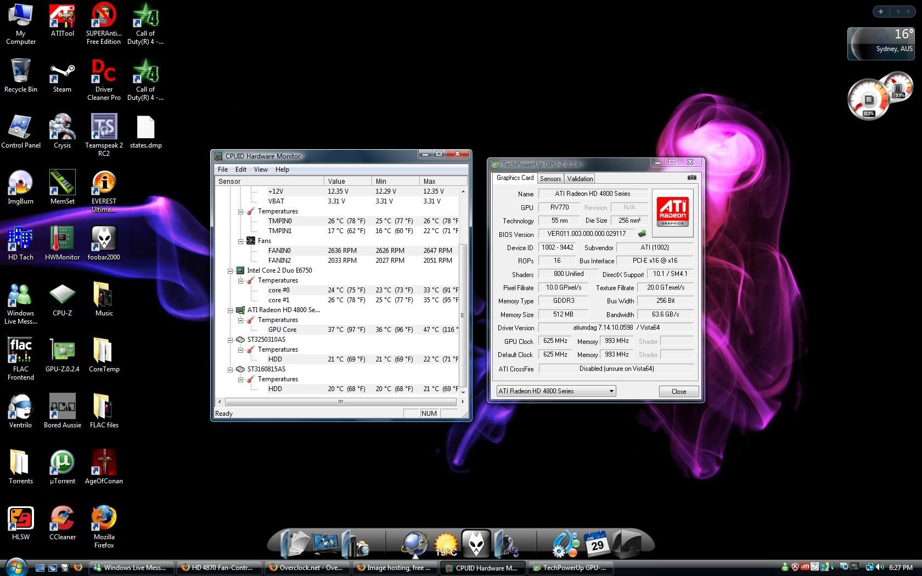Collapse the ST3250310AS drive node

point(231,340)
